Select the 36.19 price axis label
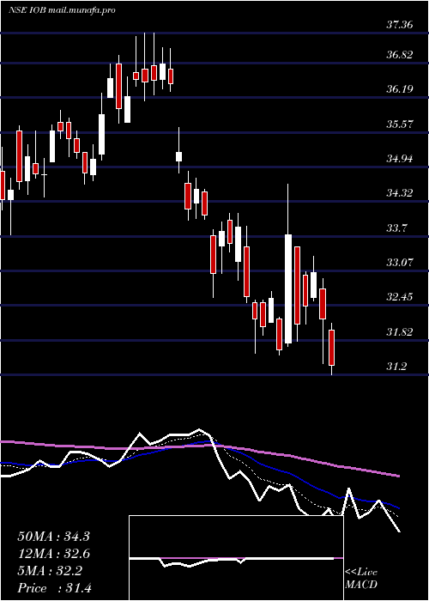Screen dimensions: 429x601 click(399, 89)
